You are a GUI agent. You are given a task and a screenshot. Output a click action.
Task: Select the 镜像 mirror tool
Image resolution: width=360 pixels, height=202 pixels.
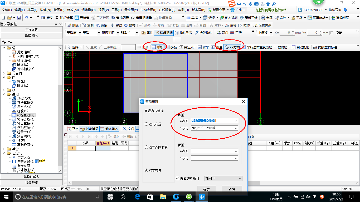click(x=101, y=25)
